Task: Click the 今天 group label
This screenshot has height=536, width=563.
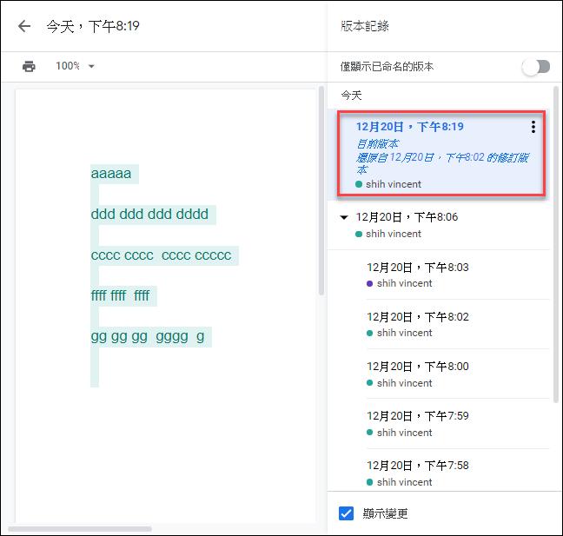Action: coord(351,96)
